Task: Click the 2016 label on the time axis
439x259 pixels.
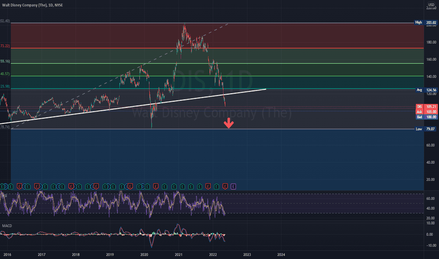Action: pyautogui.click(x=7, y=254)
